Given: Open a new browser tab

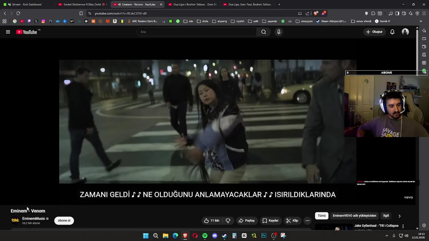Looking at the screenshot, I should [279, 4].
